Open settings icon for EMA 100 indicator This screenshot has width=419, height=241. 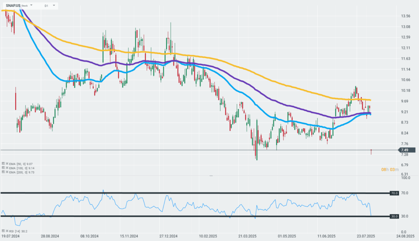3,168
